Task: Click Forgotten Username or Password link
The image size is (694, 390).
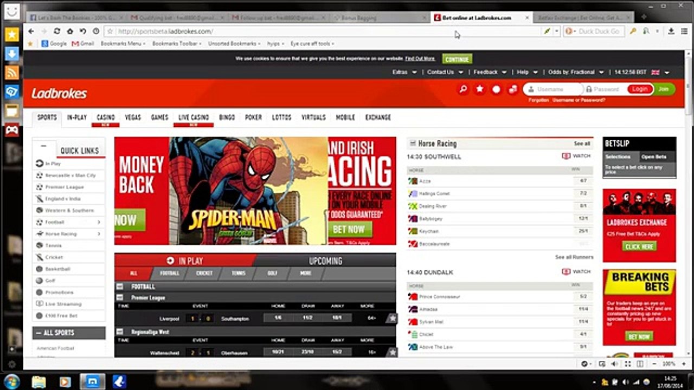Action: click(x=567, y=100)
